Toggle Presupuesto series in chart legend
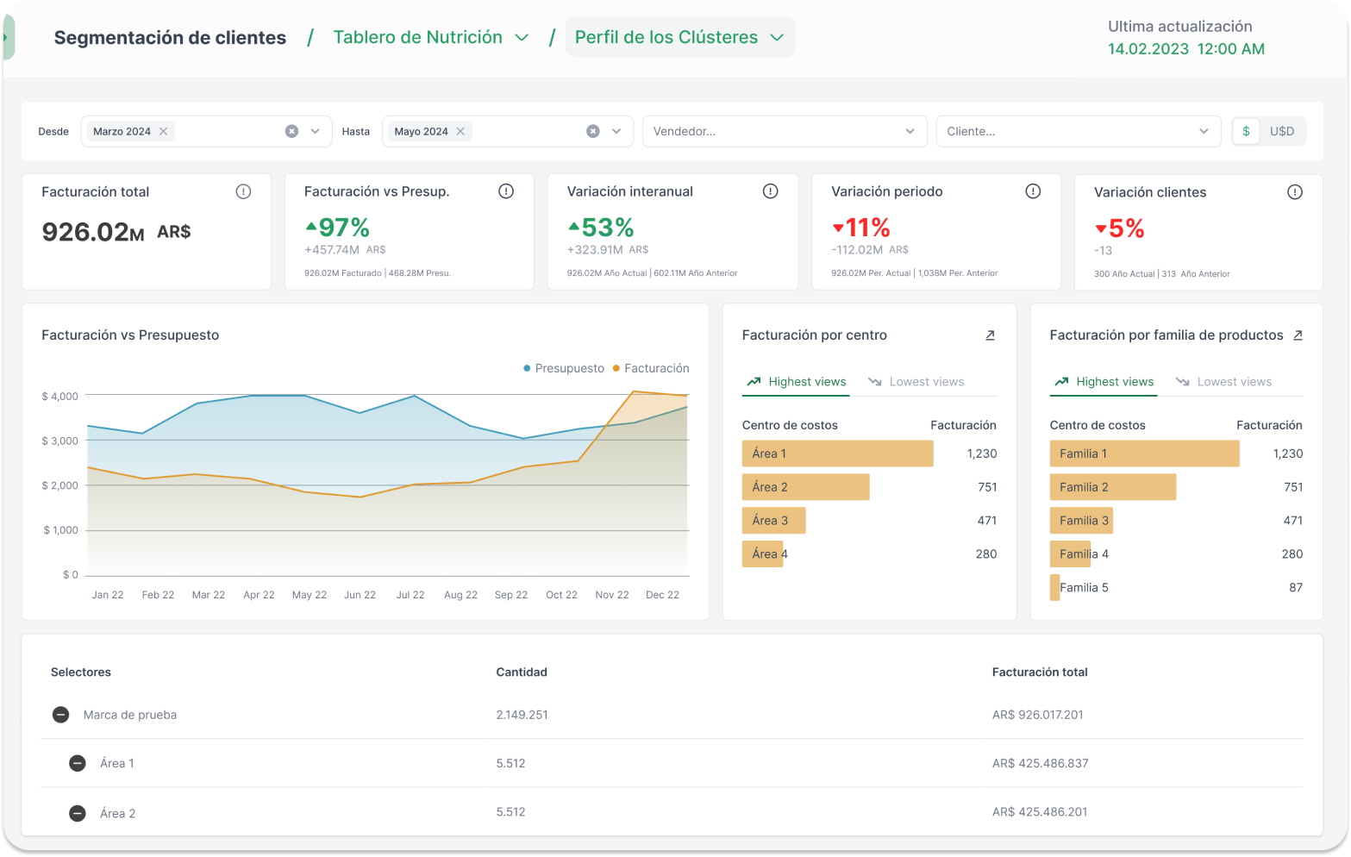 point(564,368)
